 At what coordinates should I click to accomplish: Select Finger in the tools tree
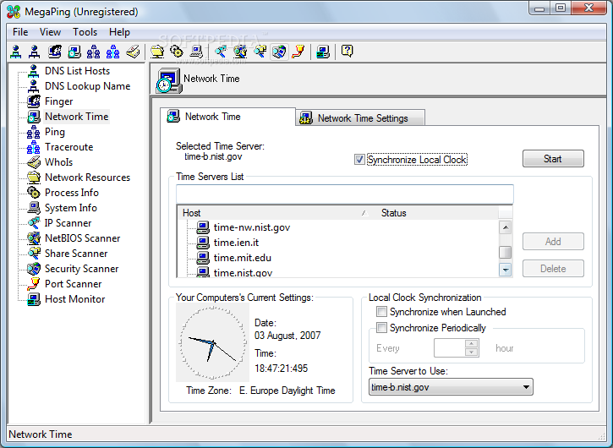(58, 101)
